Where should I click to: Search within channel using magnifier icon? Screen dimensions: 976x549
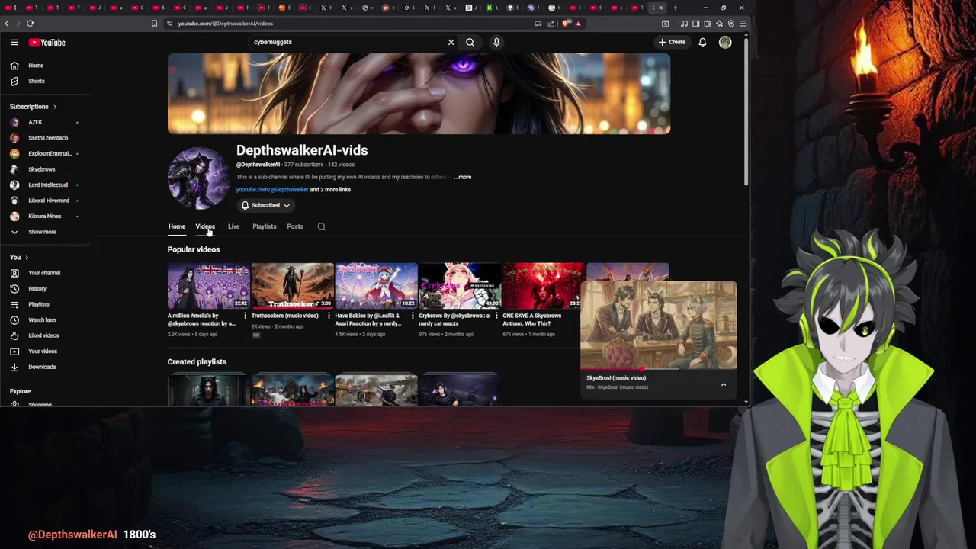tap(321, 226)
